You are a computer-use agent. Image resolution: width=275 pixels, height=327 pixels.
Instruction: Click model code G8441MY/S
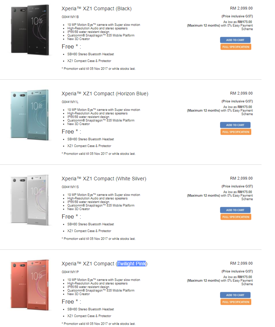70,187
